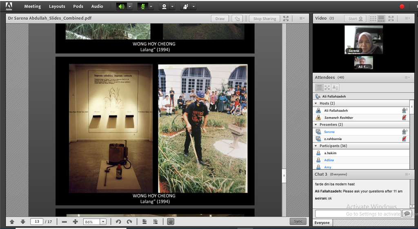
Task: Open Share pod options menu
Action: click(302, 18)
